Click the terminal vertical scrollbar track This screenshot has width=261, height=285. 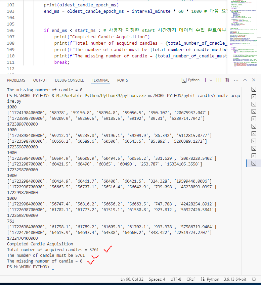(244, 182)
